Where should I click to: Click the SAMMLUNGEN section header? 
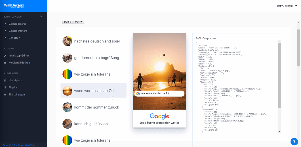[x=13, y=17]
